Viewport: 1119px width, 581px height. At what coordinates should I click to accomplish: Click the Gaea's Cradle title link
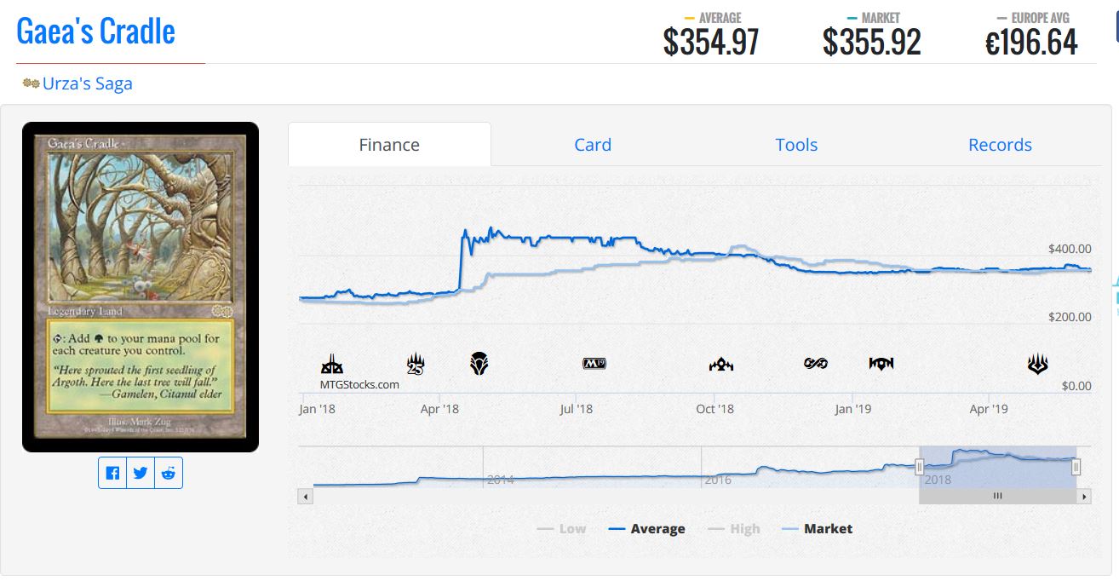tap(95, 32)
